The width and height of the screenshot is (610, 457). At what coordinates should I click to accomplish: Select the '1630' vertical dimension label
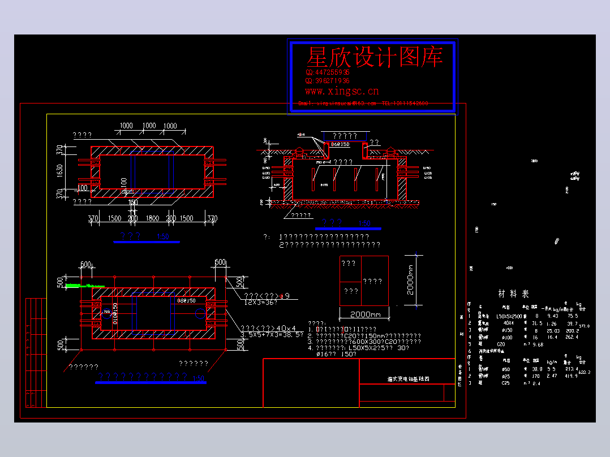point(59,170)
